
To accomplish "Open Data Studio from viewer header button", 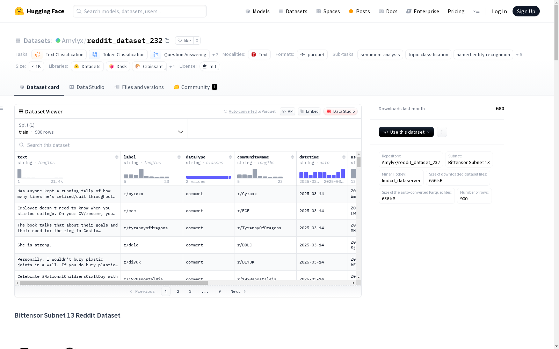I will coord(341,111).
